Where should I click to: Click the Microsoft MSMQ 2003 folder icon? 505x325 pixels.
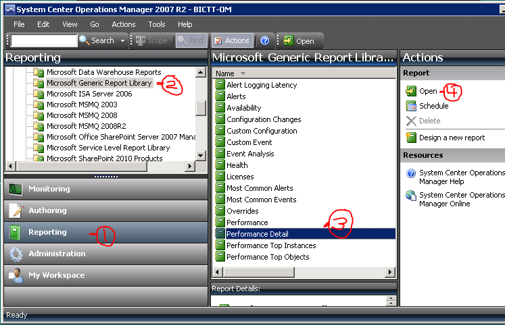pyautogui.click(x=39, y=105)
